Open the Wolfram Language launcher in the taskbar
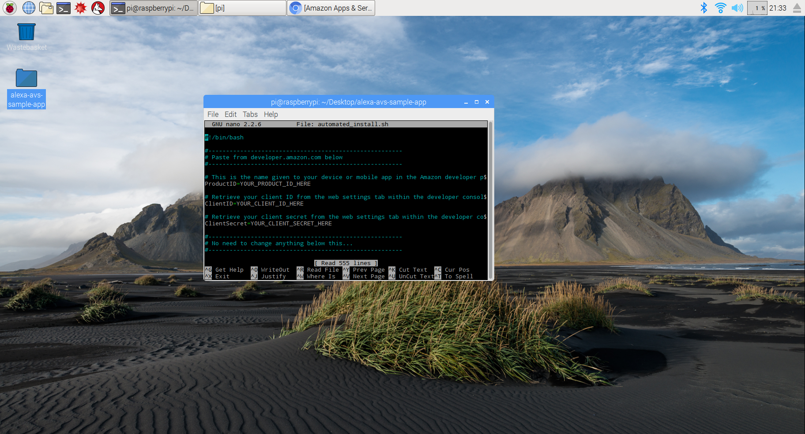Viewport: 805px width, 434px height. [x=97, y=7]
